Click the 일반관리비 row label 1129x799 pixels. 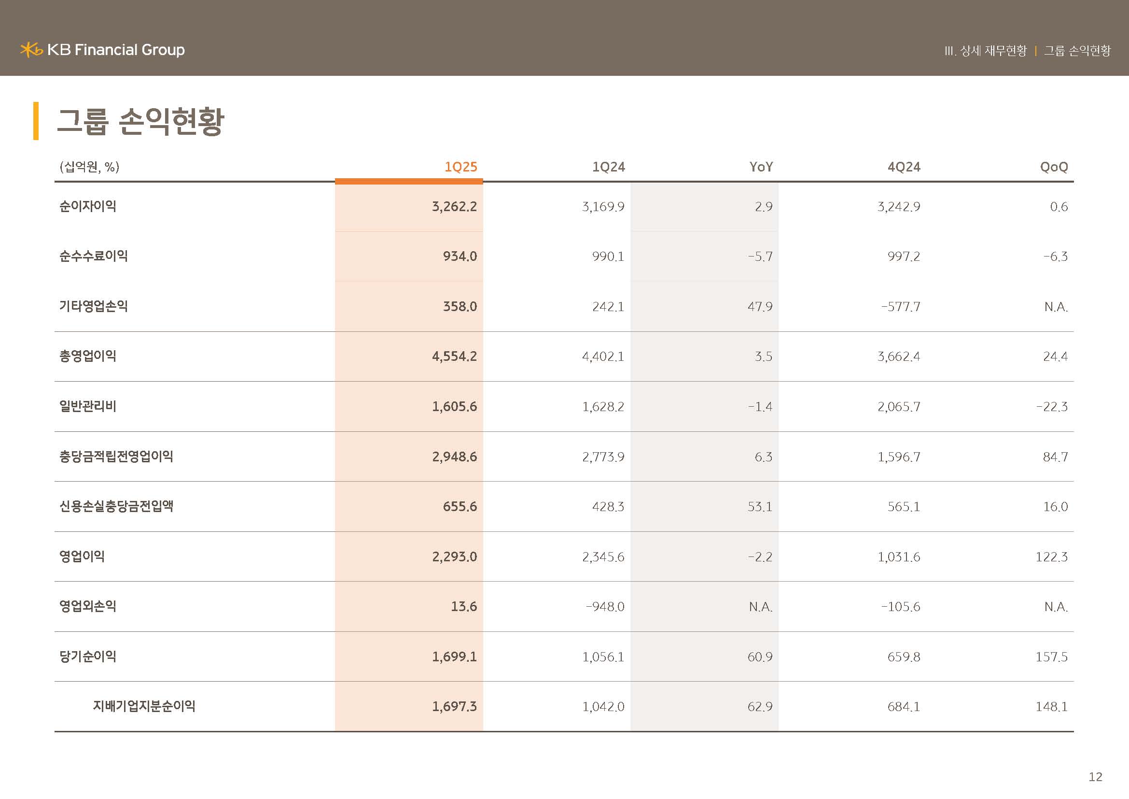pos(87,406)
